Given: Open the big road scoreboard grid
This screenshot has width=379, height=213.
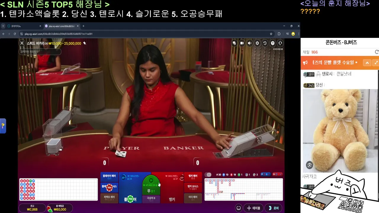Looking at the screenshot, I should (244, 189).
